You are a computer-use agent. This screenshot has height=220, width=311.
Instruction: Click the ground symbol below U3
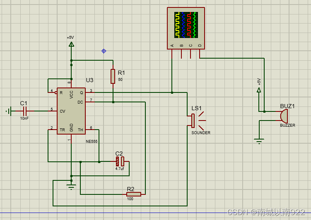pyautogui.click(x=71, y=187)
